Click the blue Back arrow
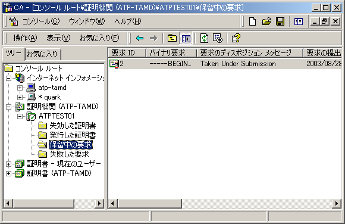 140,38
